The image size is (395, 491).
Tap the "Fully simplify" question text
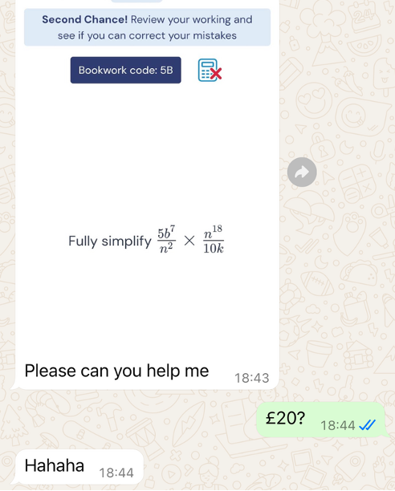coord(110,241)
